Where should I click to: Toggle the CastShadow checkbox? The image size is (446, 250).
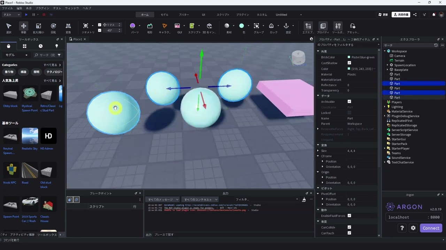pos(349,63)
